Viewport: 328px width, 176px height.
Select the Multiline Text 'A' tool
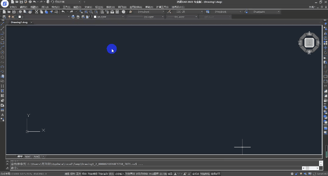[x=3, y=115]
